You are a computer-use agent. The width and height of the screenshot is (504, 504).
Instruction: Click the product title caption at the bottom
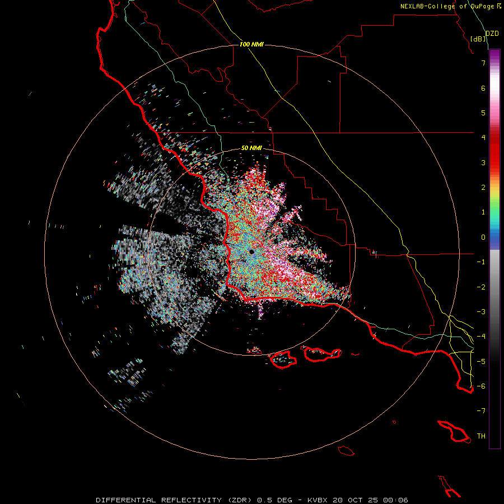click(252, 500)
